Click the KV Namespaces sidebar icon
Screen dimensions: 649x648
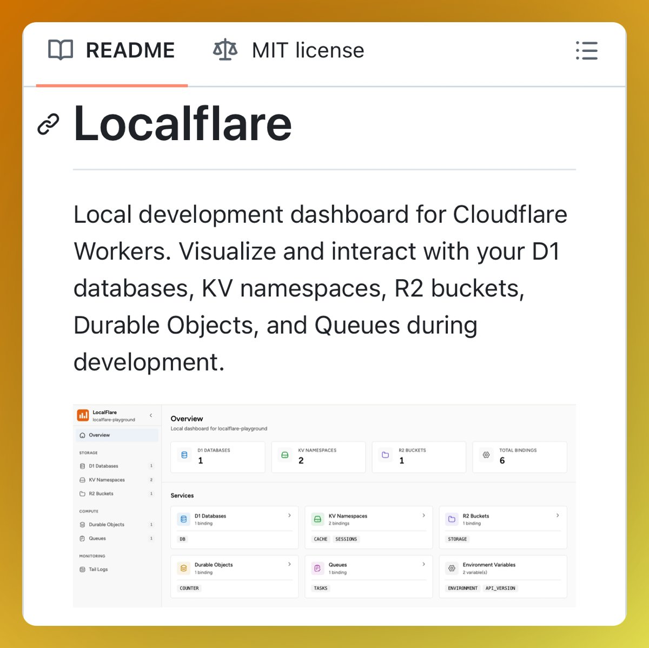tap(82, 480)
